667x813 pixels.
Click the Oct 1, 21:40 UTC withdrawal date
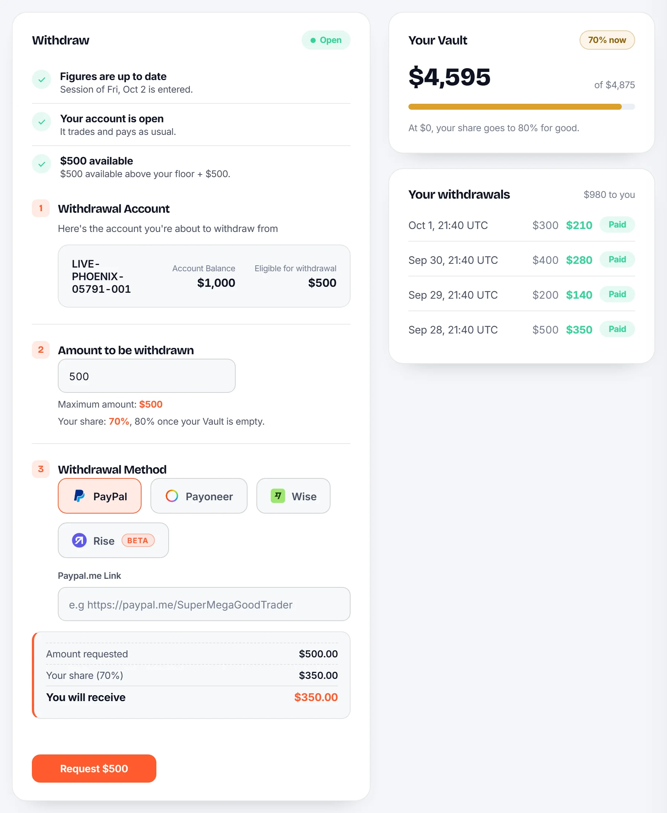pyautogui.click(x=448, y=225)
